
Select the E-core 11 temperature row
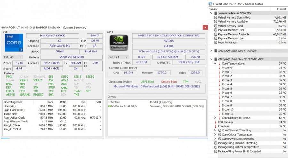coord(248,114)
